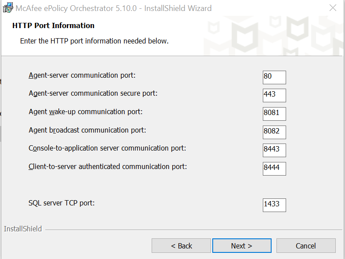Click the Agent-server communication port label
Viewport: 345px width, 259px height.
pos(82,75)
